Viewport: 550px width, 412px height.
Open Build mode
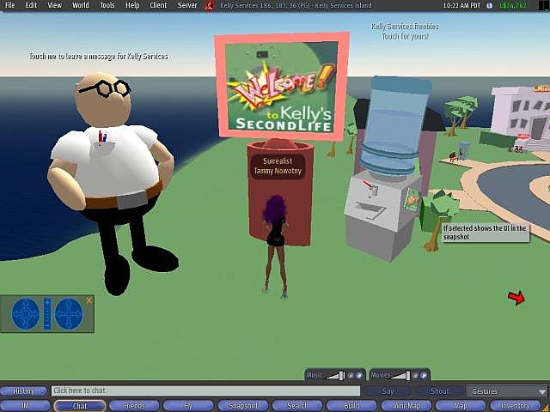351,406
